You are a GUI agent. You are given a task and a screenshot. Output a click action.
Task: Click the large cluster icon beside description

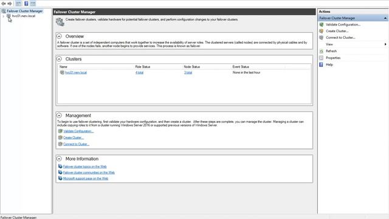pos(60,22)
